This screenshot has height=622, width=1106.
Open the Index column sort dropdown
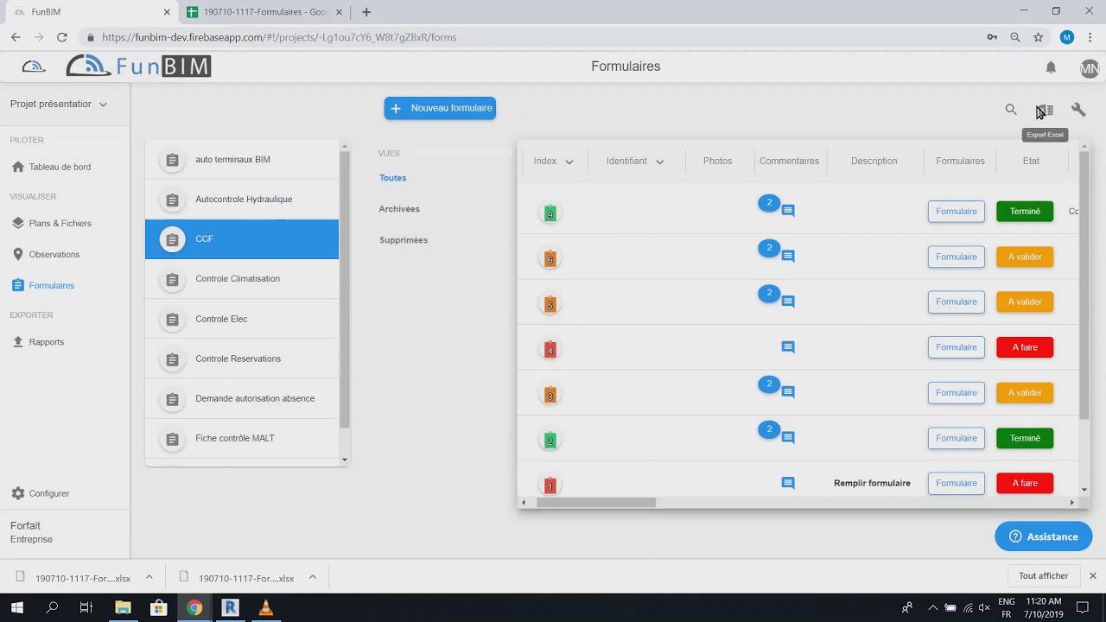tap(569, 162)
